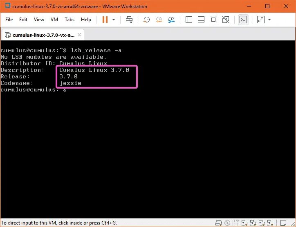Click the 'To direct input to this VM' hint
Image resolution: width=296 pixels, height=227 pixels.
point(59,223)
